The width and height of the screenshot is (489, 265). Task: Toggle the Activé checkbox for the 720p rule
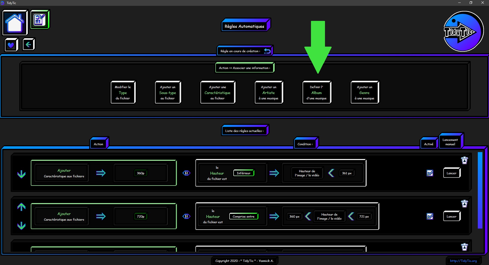point(430,216)
